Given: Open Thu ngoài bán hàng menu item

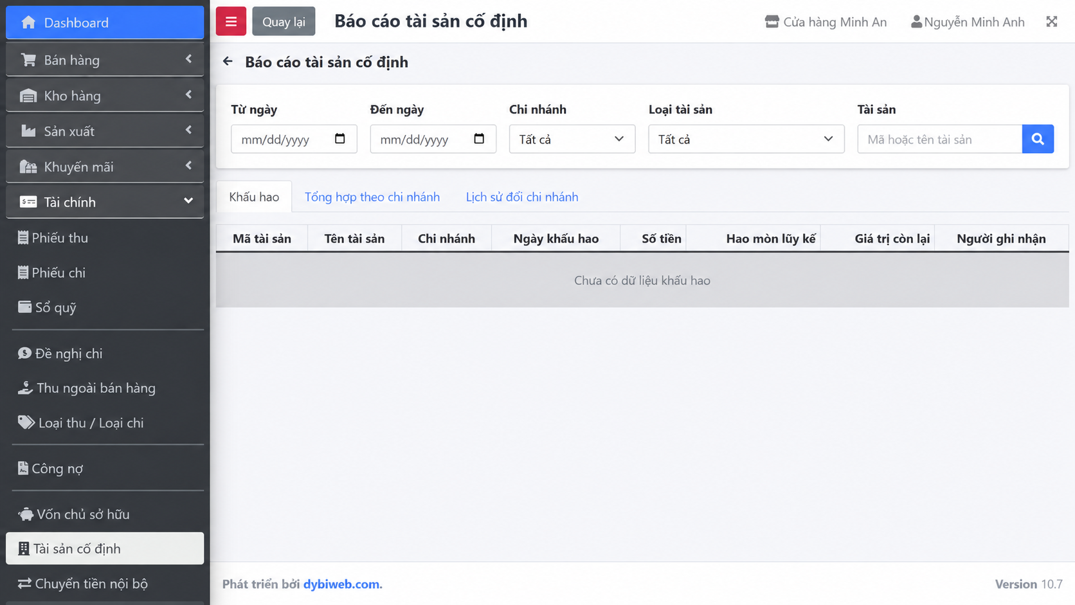Looking at the screenshot, I should pos(105,388).
